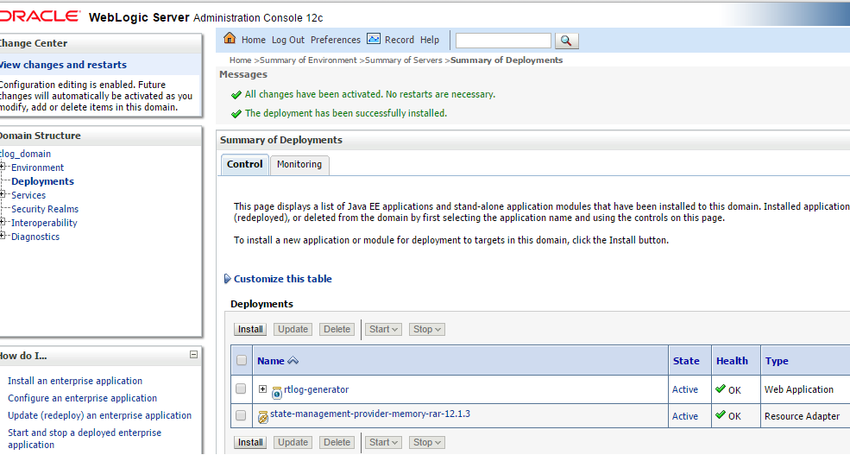Image resolution: width=850 pixels, height=455 pixels.
Task: Open Install an enterprise application help link
Action: (x=75, y=381)
